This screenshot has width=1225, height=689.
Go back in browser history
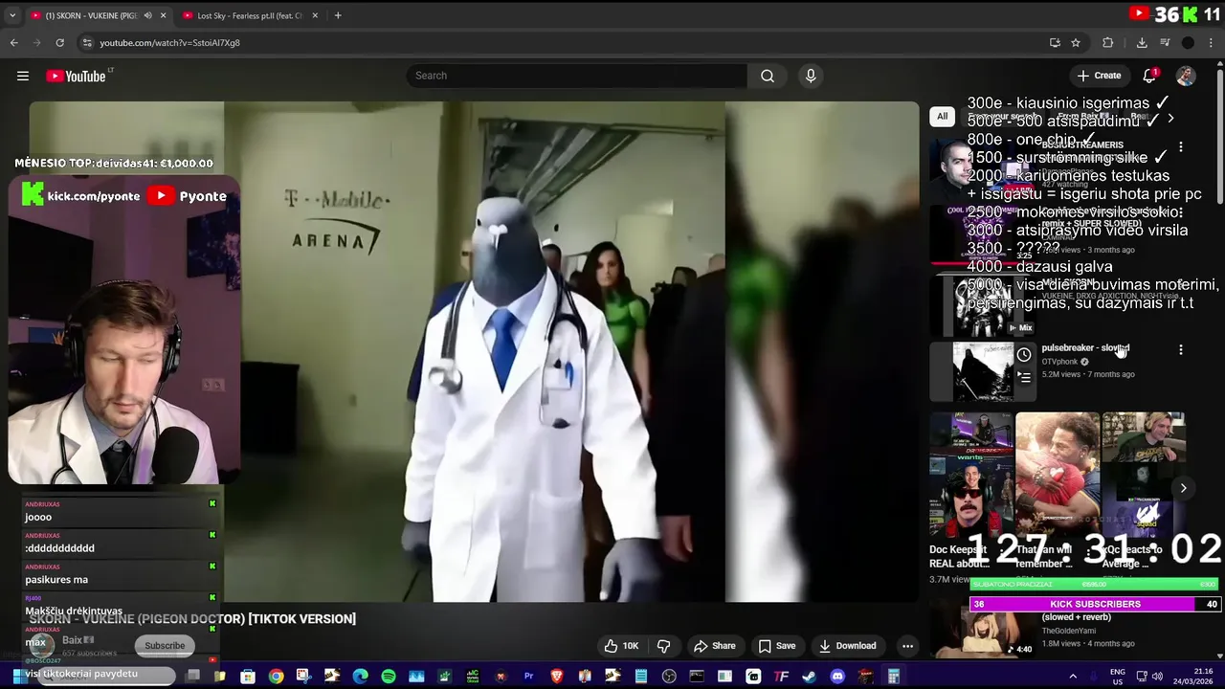(x=13, y=42)
